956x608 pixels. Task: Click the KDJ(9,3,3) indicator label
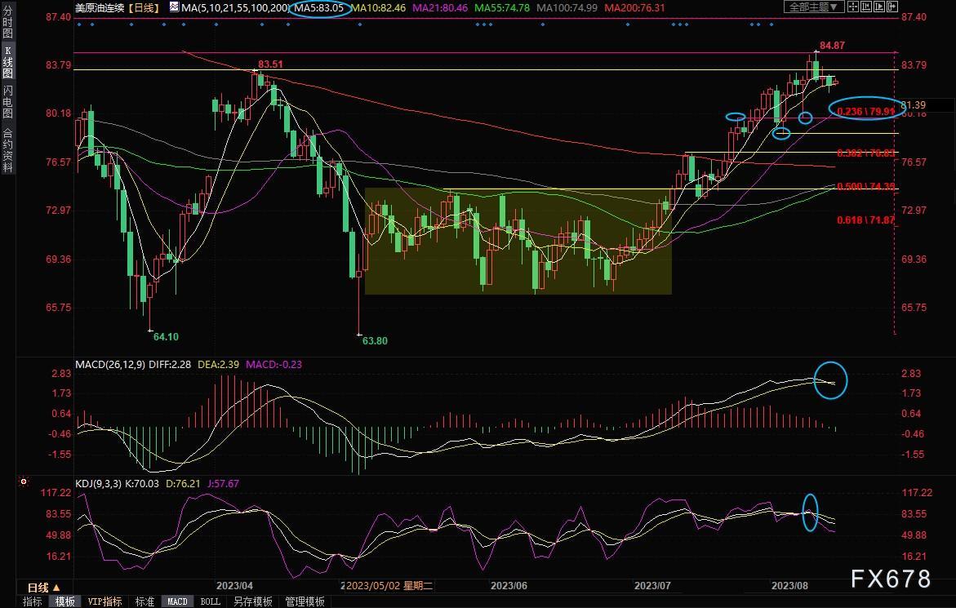tap(98, 484)
